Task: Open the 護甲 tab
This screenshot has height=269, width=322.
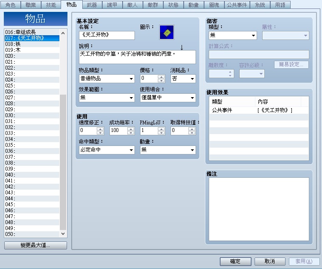Action: pos(112,5)
